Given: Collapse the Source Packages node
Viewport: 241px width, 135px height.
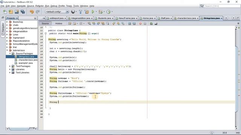Looking at the screenshot, I should click(x=10, y=54).
